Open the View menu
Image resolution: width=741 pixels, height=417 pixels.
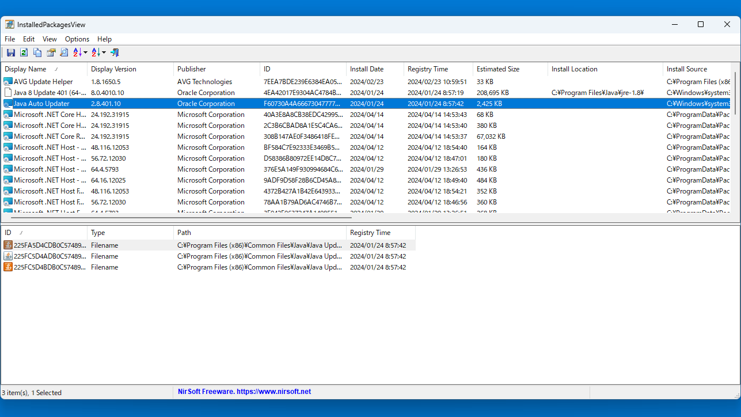50,39
